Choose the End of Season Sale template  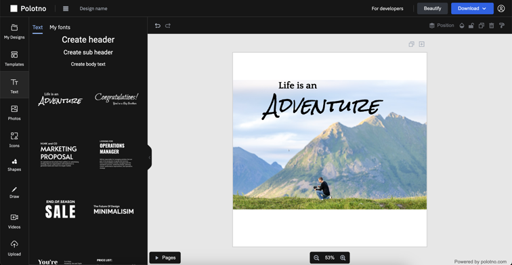[x=60, y=209]
